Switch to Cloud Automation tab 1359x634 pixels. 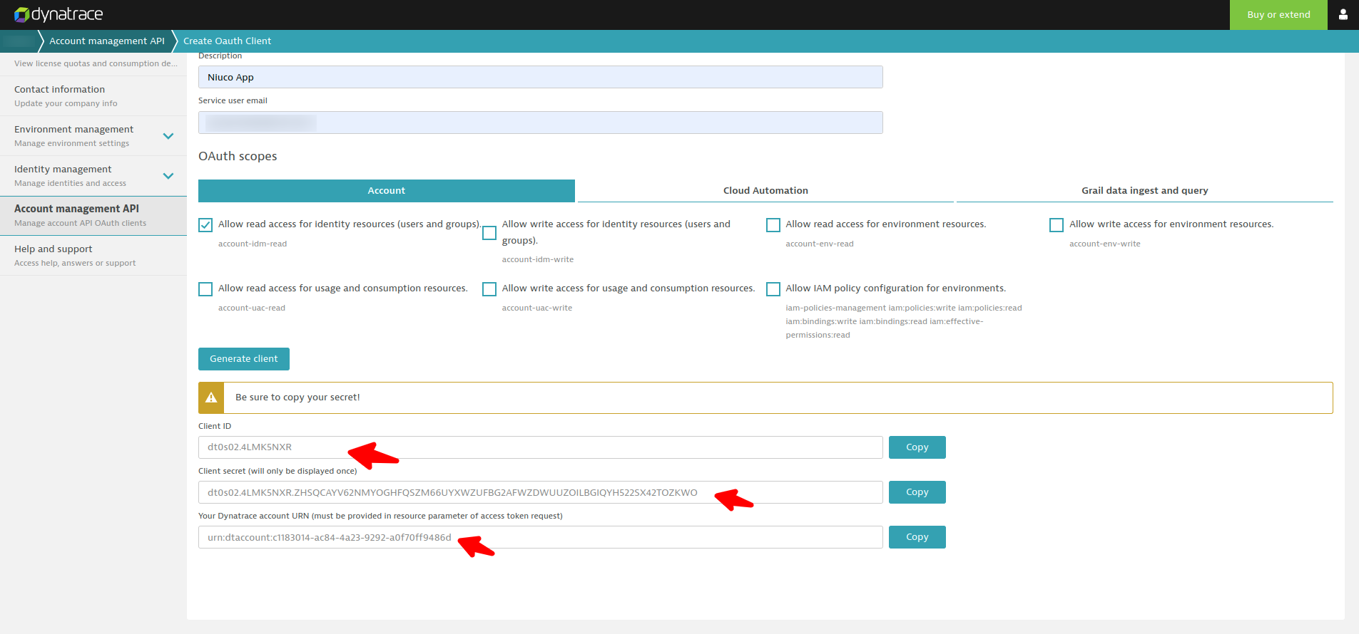[765, 191]
